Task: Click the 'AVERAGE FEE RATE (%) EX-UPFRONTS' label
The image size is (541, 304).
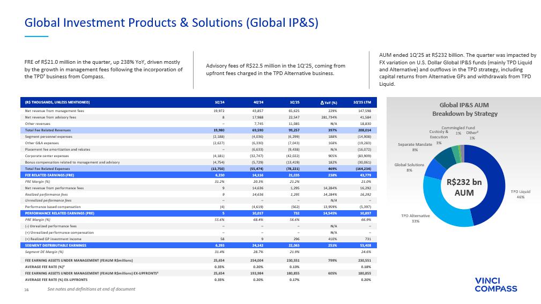Action: pyautogui.click(x=56, y=280)
